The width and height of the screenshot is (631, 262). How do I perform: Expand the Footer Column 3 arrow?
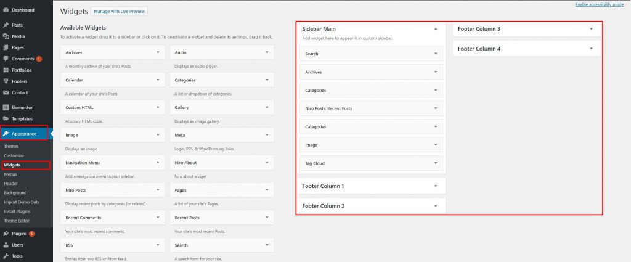point(591,29)
